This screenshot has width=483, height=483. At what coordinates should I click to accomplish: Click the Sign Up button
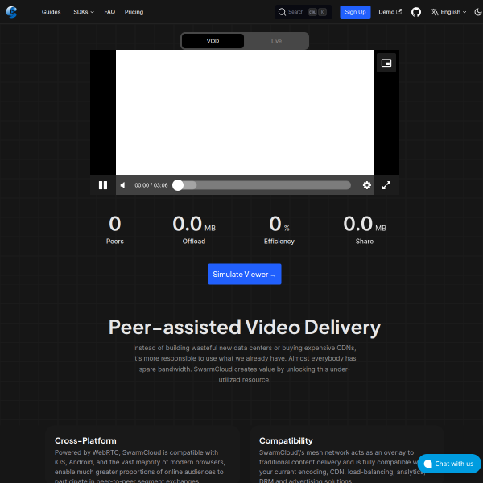coord(355,12)
